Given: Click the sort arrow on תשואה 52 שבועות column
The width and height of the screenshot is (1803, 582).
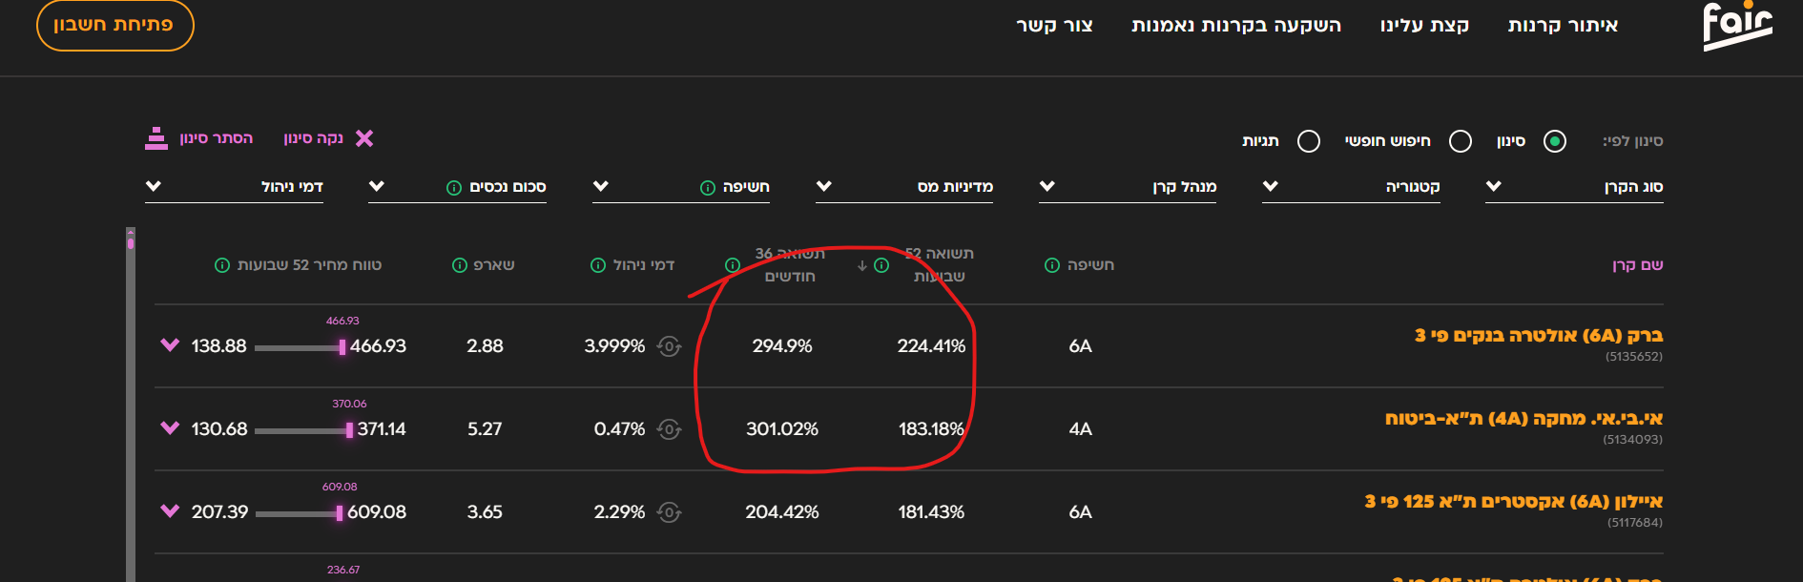Looking at the screenshot, I should click(862, 264).
